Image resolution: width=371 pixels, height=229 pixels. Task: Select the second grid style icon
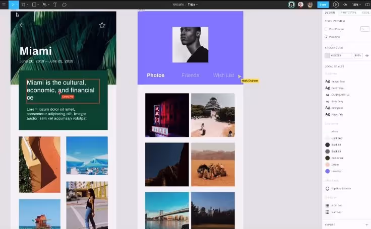click(328, 212)
